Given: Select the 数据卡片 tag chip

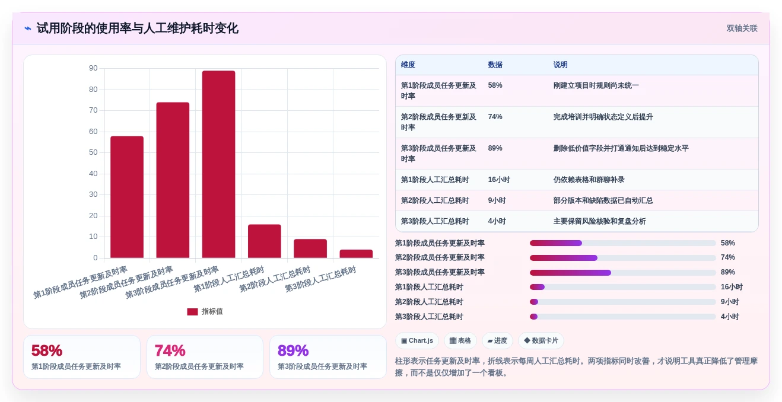Looking at the screenshot, I should coord(541,341).
